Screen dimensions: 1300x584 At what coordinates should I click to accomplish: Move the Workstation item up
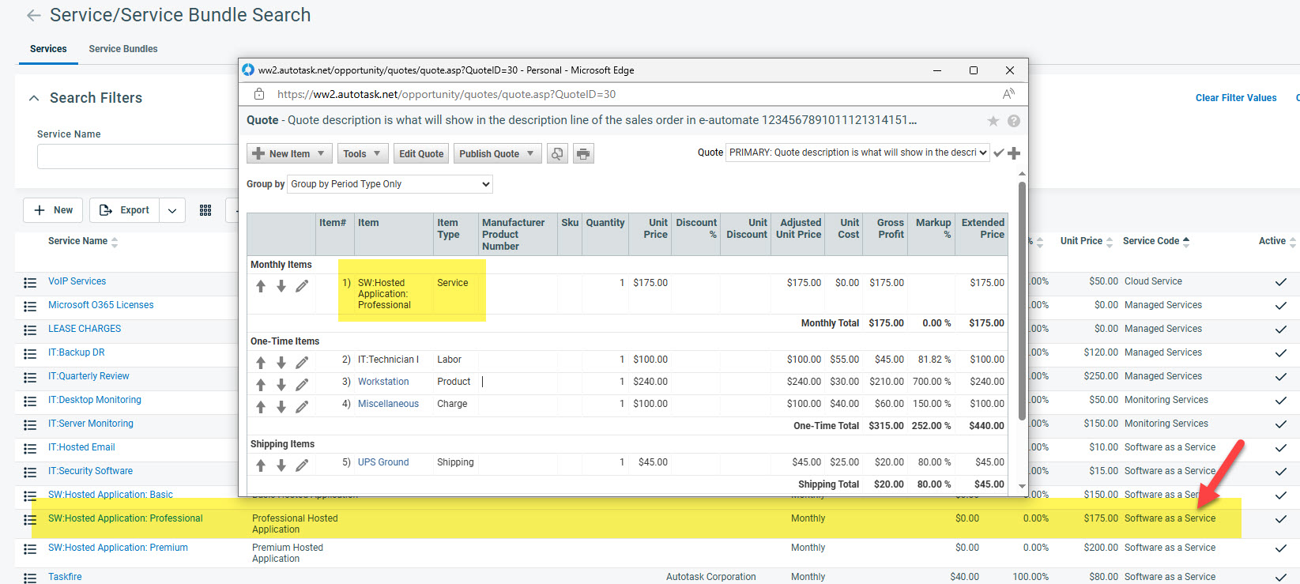261,385
